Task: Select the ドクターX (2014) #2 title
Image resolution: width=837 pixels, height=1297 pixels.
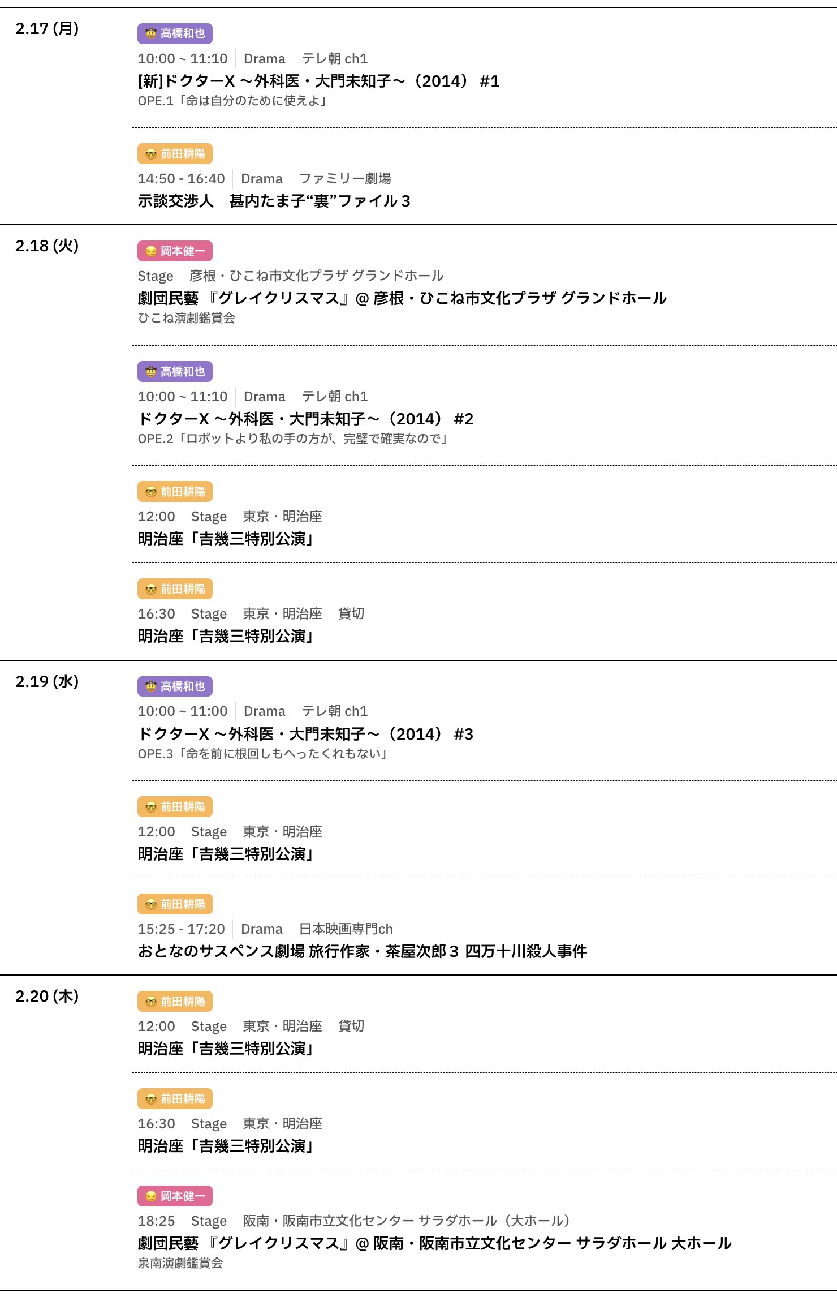Action: click(x=305, y=419)
